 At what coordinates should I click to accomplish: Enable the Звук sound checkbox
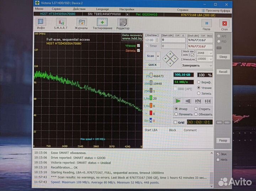pos(218,154)
